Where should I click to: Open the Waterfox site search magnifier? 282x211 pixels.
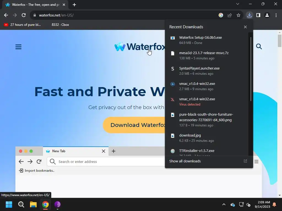tap(259, 46)
